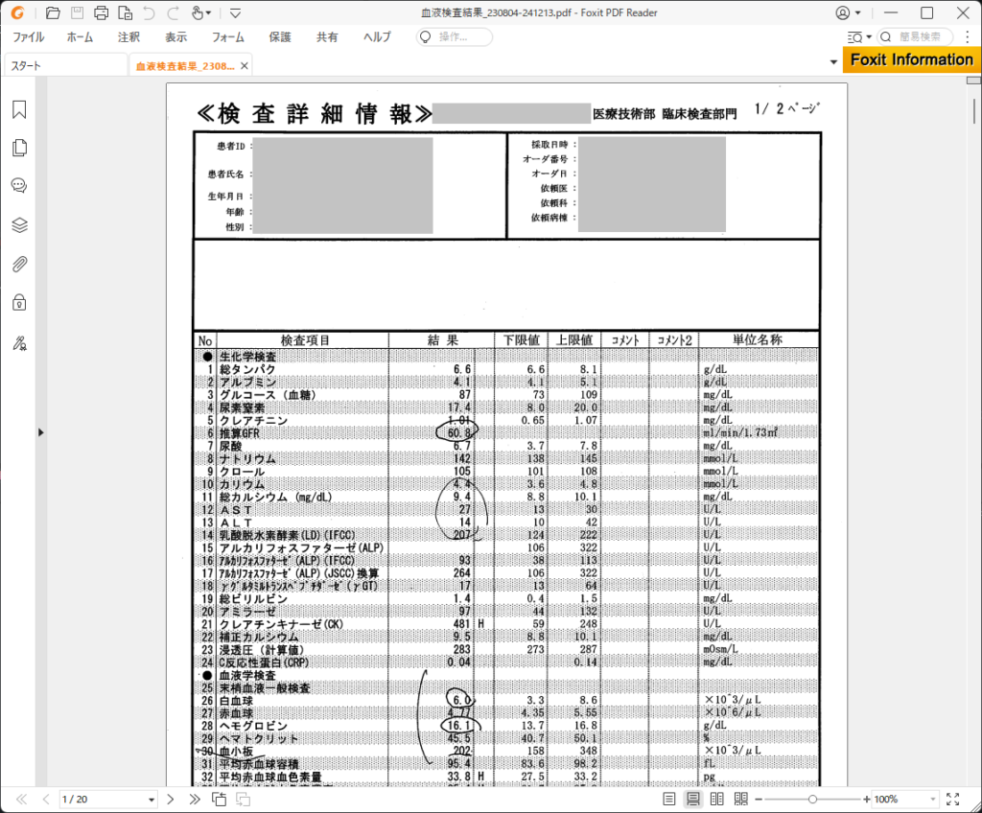Go to the next page
Image resolution: width=982 pixels, height=813 pixels.
pyautogui.click(x=171, y=799)
